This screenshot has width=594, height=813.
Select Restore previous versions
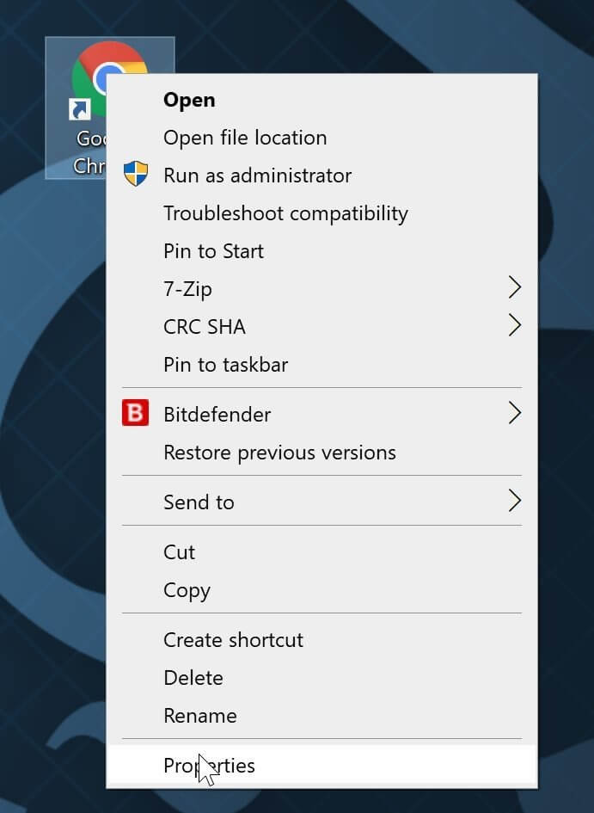tap(279, 453)
